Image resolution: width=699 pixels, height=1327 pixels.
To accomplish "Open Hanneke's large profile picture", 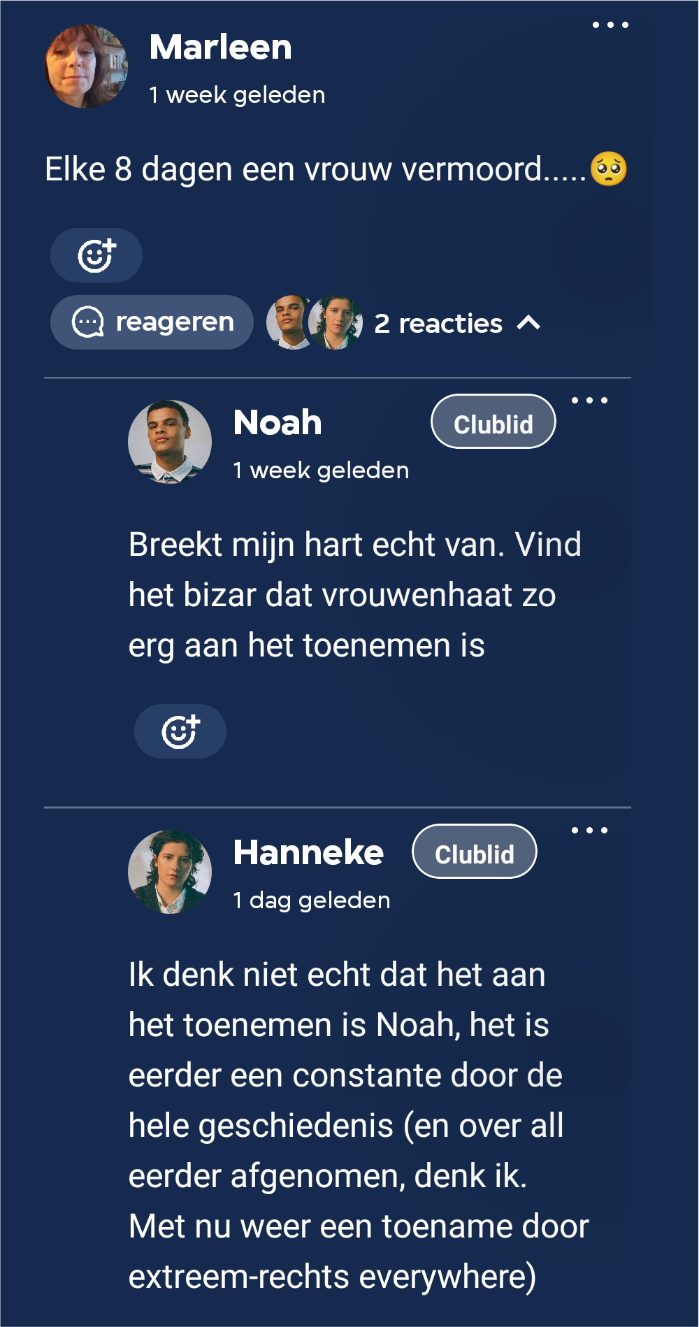I will click(170, 872).
